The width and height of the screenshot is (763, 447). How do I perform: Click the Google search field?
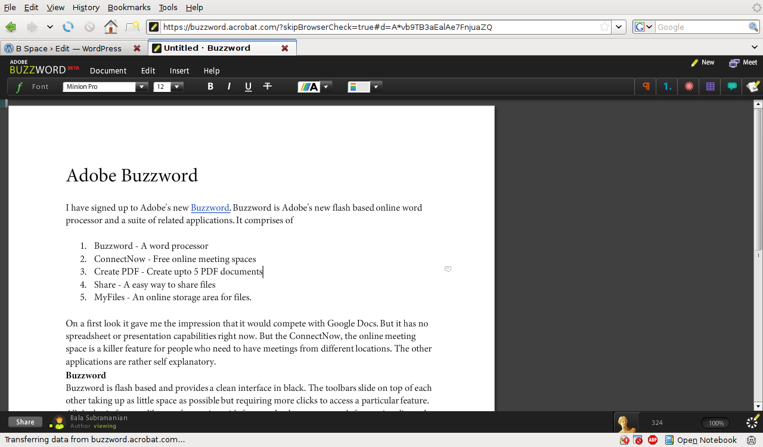point(702,27)
